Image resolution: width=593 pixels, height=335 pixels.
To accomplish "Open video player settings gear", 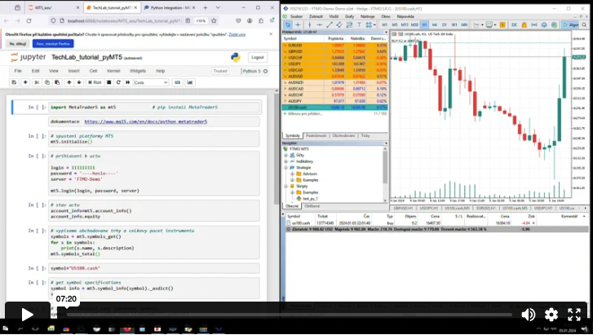I will click(x=551, y=314).
